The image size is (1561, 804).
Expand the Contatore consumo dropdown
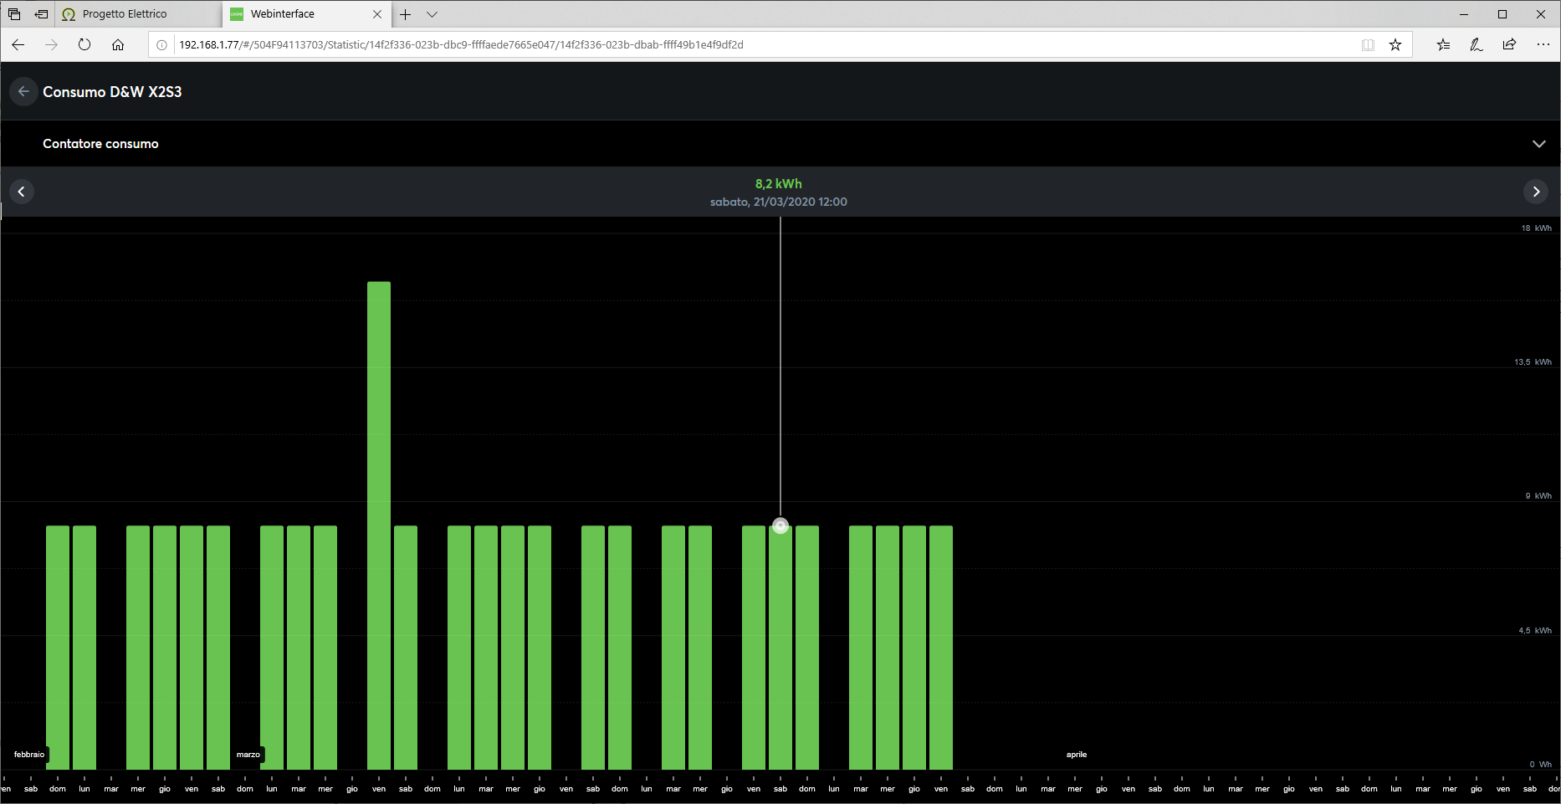pyautogui.click(x=1538, y=144)
